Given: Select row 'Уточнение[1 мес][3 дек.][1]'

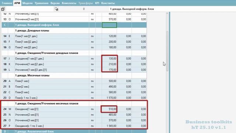Looking at the screenshot, I should [74, 70].
